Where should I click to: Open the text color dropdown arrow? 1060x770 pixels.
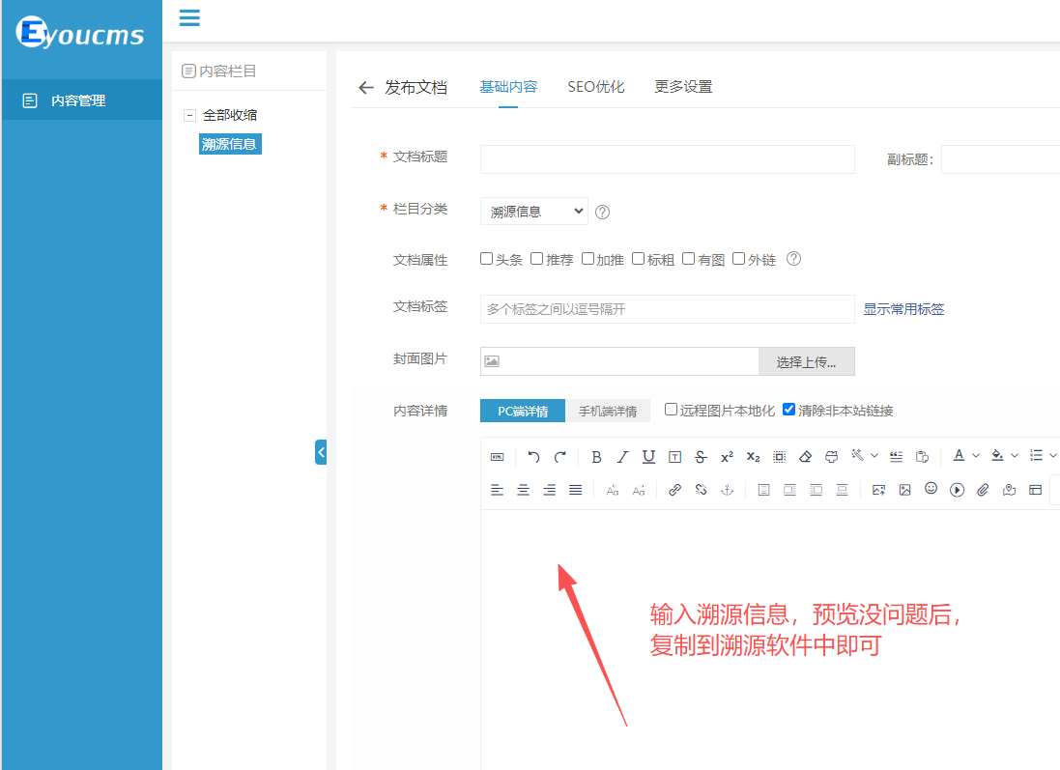976,457
